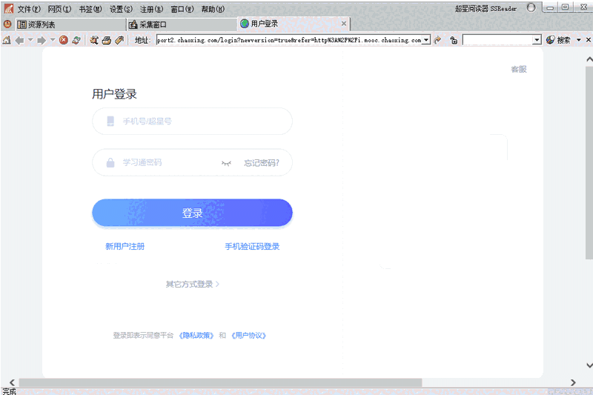
Task: Click the 手机号/超星号 account input field
Action: 200,122
